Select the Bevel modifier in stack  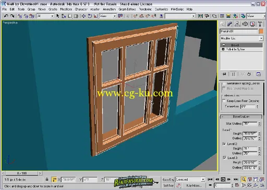(x=241, y=45)
